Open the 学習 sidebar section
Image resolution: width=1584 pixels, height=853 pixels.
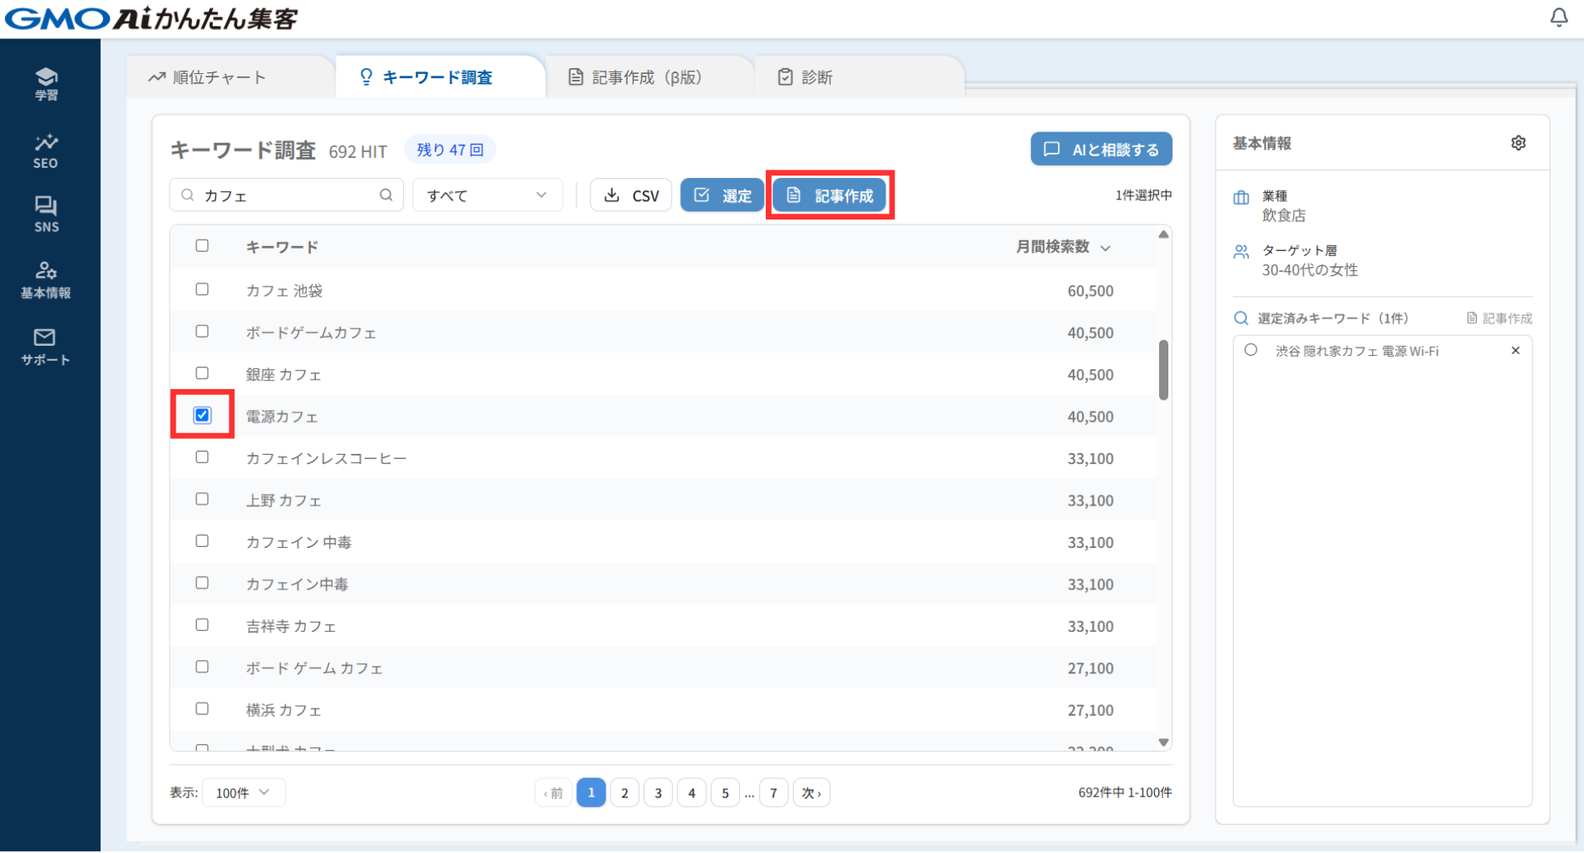(x=46, y=83)
